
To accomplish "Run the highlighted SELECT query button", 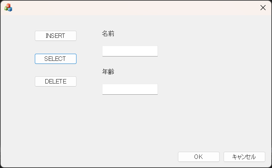I will (x=55, y=59).
